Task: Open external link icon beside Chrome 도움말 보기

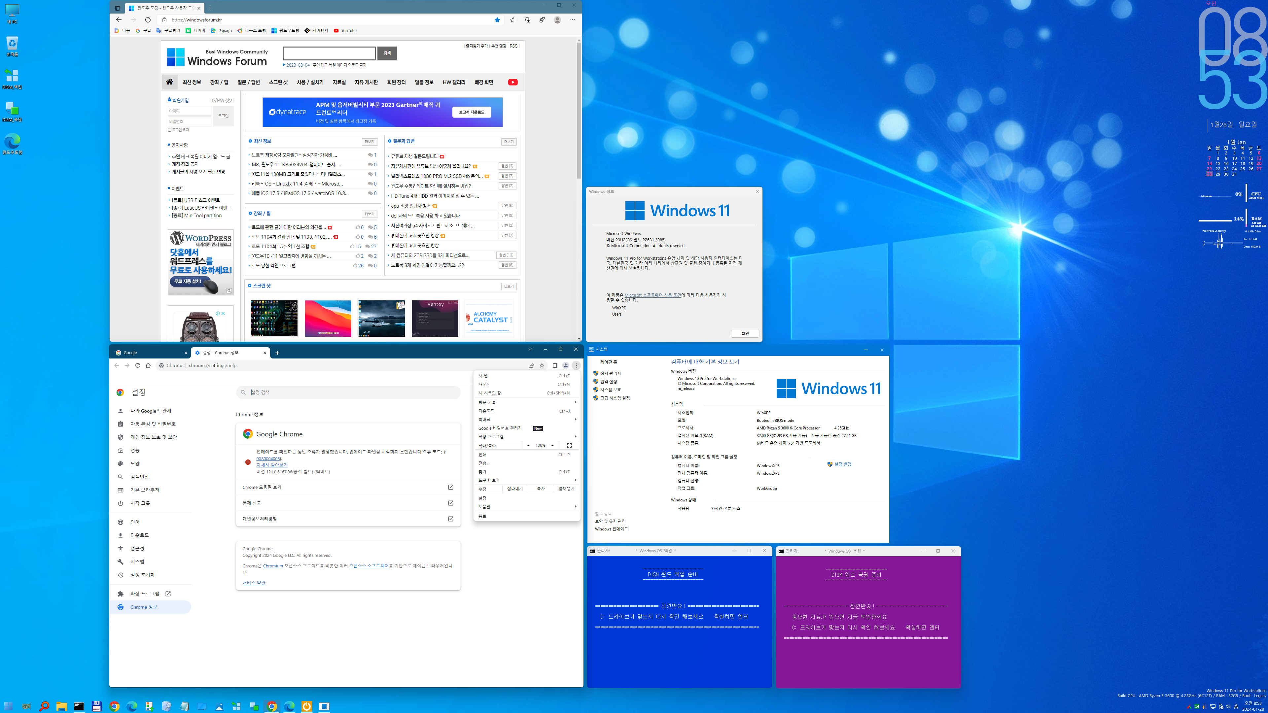Action: coord(450,487)
